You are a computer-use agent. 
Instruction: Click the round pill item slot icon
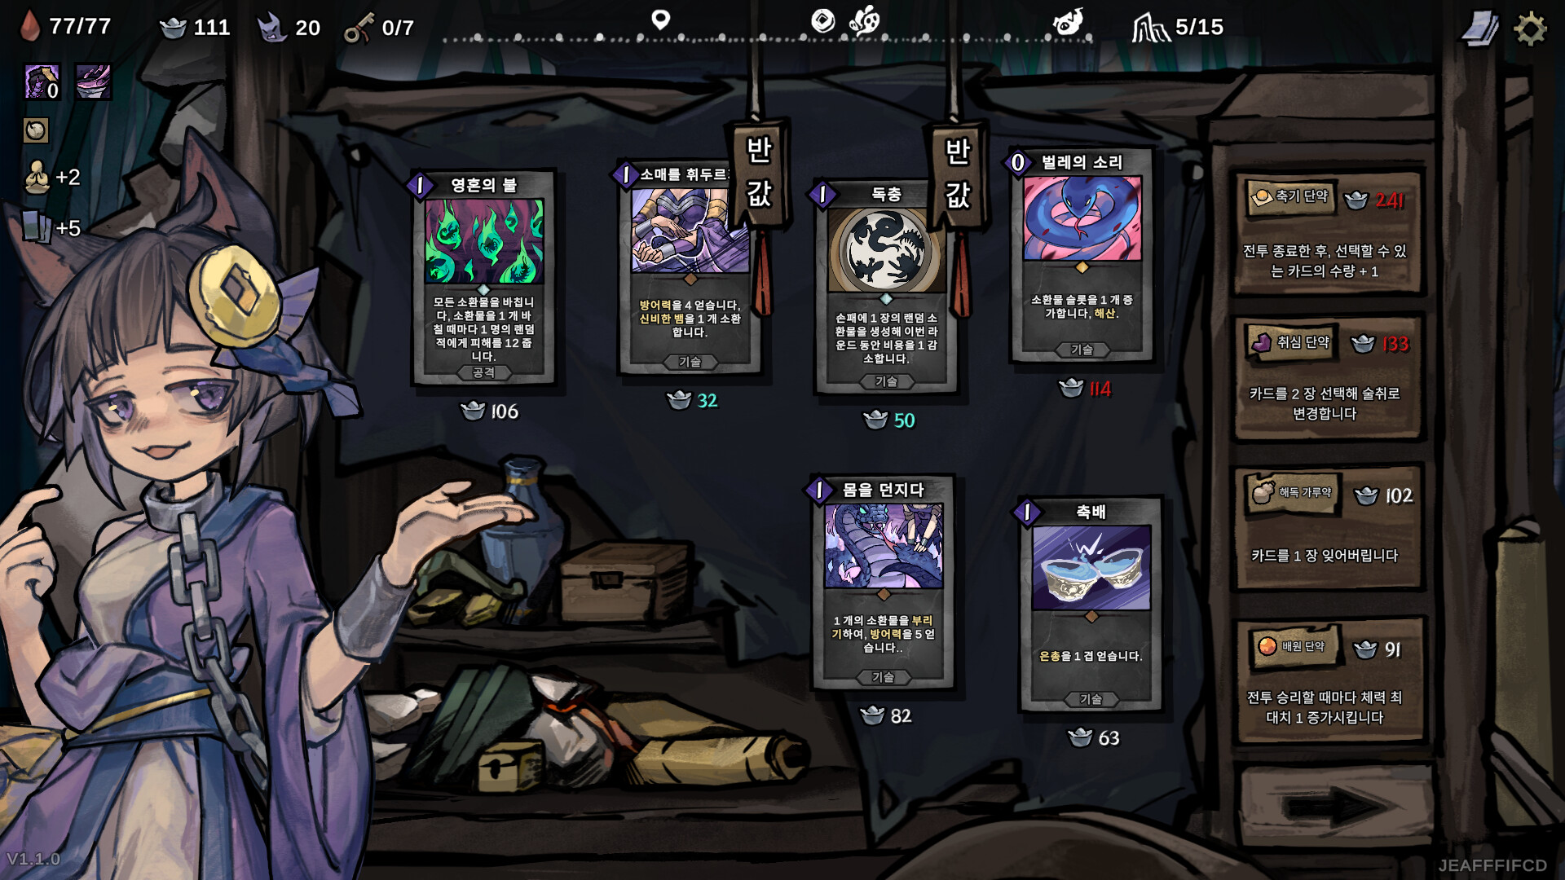pyautogui.click(x=35, y=130)
